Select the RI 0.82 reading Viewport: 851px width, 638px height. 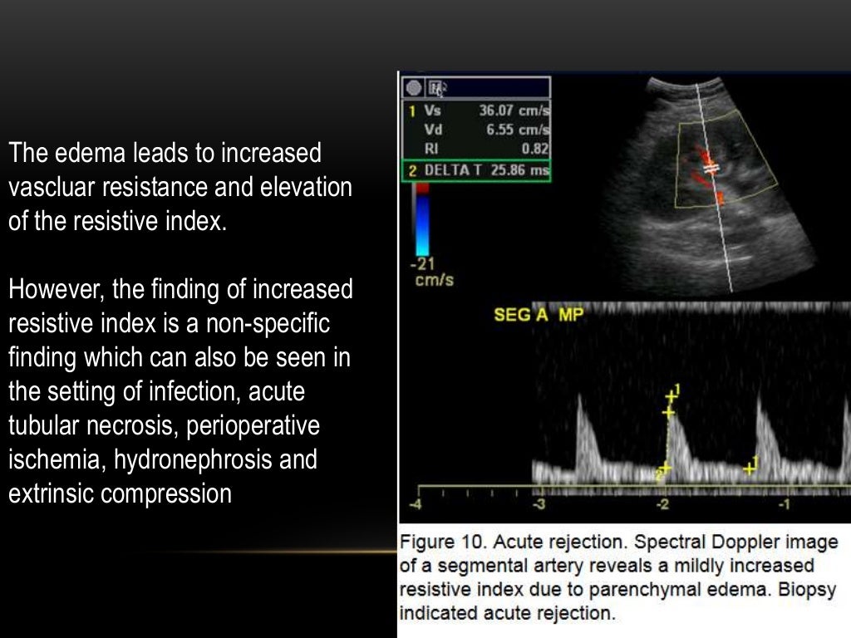535,149
